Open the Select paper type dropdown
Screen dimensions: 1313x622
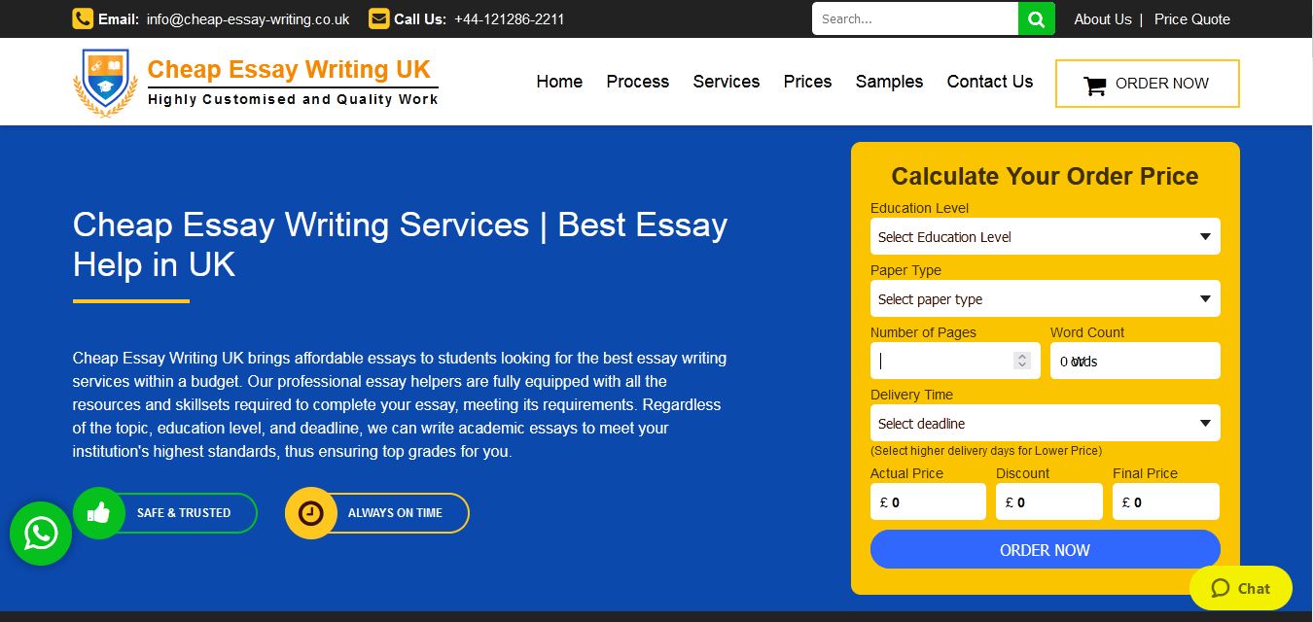pos(1045,298)
